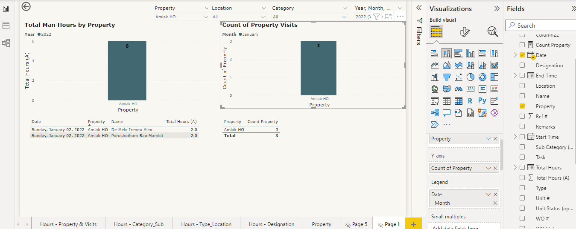Image resolution: width=576 pixels, height=229 pixels.
Task: Choose the Python visual
Action: click(482, 101)
